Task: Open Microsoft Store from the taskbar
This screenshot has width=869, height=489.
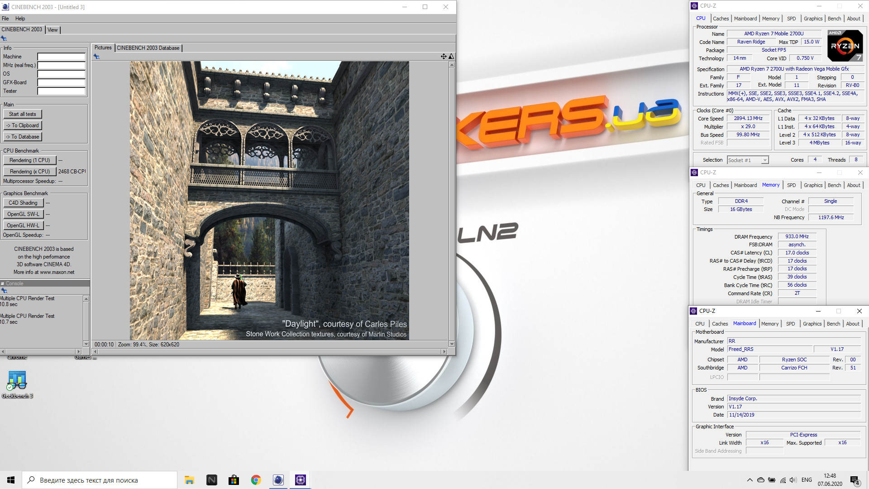Action: 234,480
